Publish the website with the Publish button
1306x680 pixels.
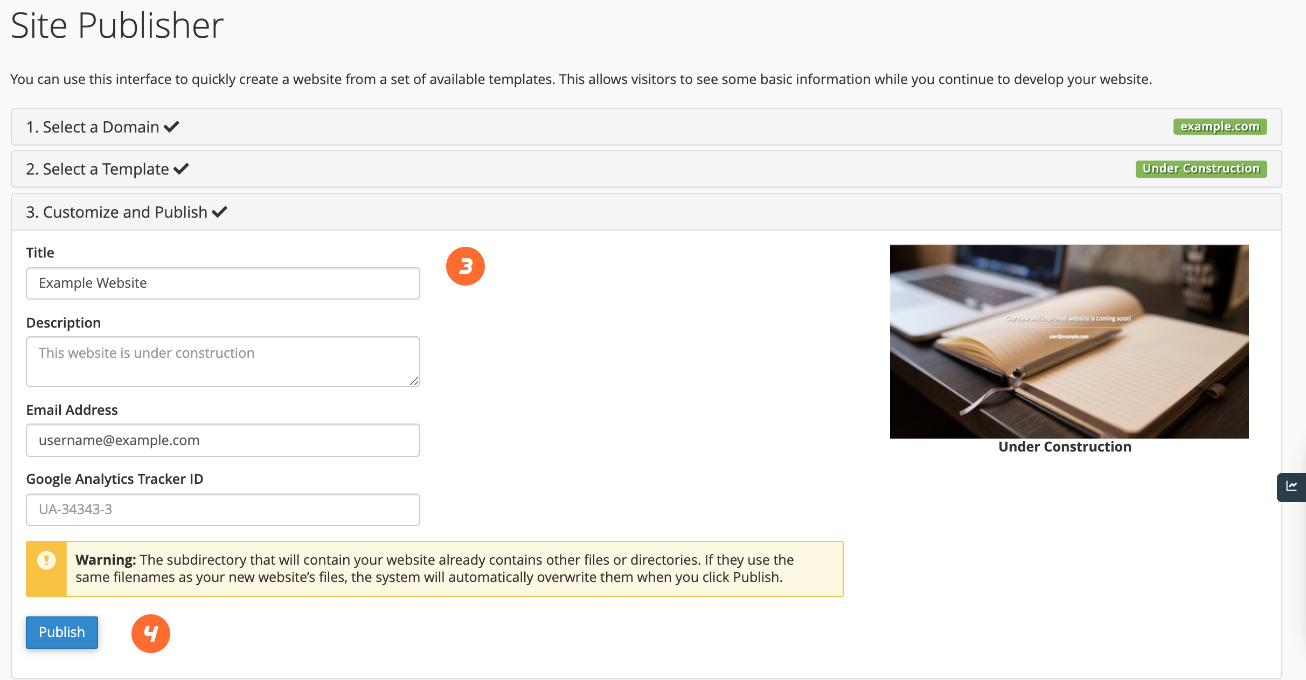(x=62, y=632)
